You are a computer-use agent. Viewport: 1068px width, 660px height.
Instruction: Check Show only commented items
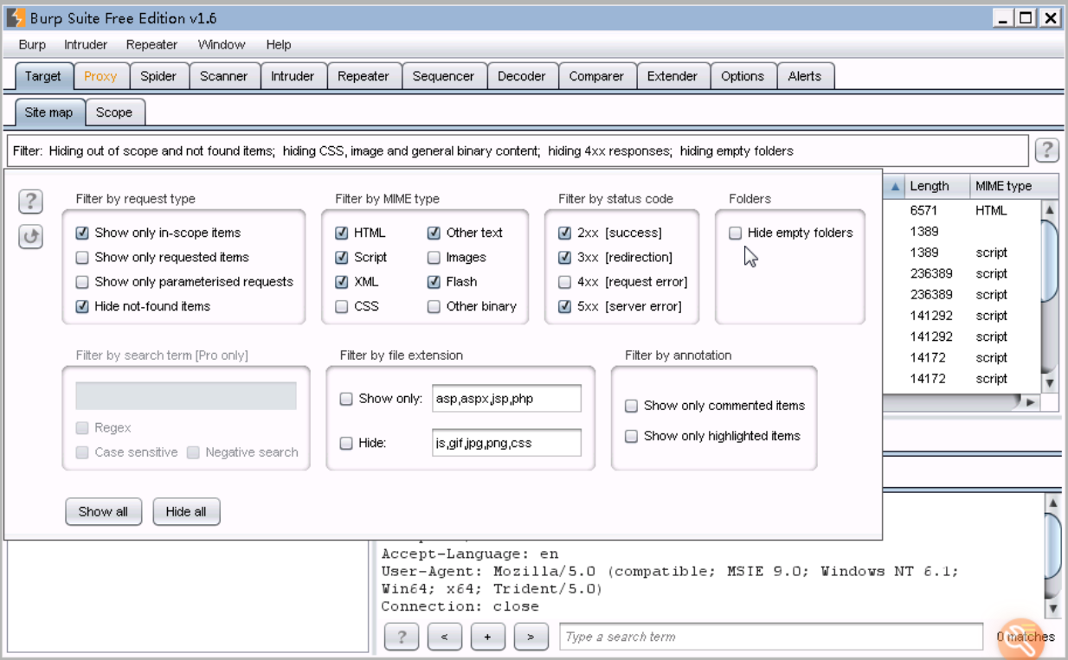632,406
